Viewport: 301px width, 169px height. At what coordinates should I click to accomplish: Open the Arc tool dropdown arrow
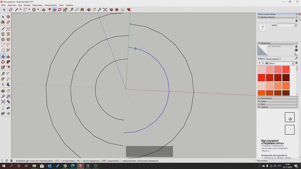tap(29, 9)
